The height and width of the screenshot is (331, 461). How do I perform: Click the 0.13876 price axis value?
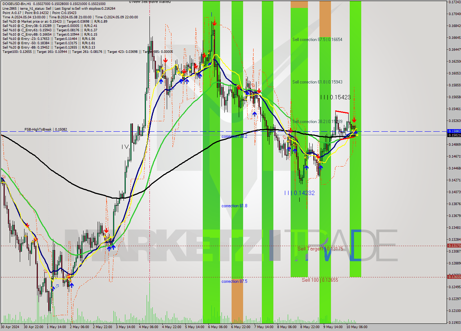coord(455,204)
